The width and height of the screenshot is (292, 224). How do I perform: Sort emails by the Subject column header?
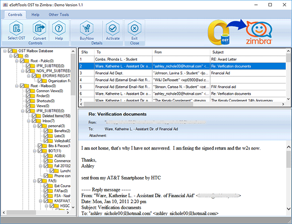pyautogui.click(x=248, y=52)
